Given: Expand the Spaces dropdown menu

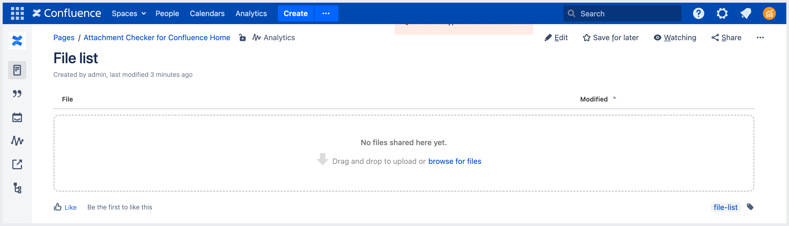Looking at the screenshot, I should pos(129,13).
